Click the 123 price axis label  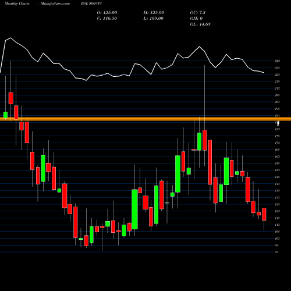click(277, 211)
